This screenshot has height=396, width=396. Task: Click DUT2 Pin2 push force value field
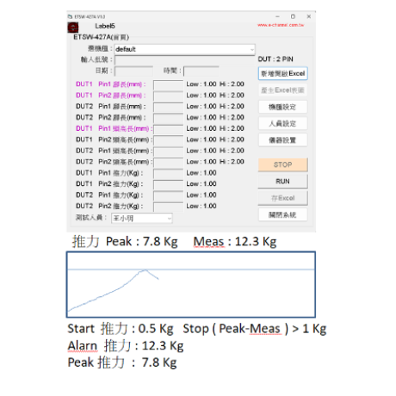[x=168, y=207]
